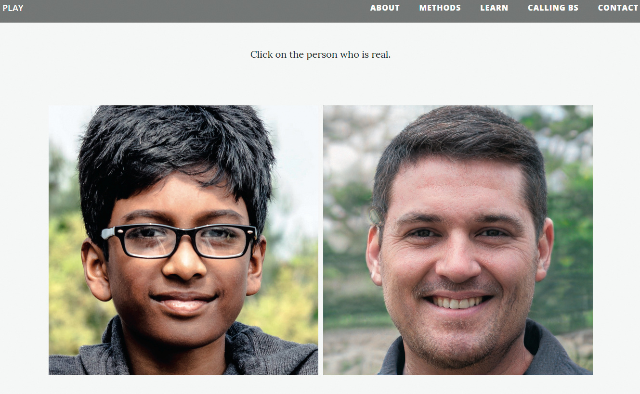Open the PLAY page in navigation bar
The height and width of the screenshot is (394, 640).
point(13,8)
